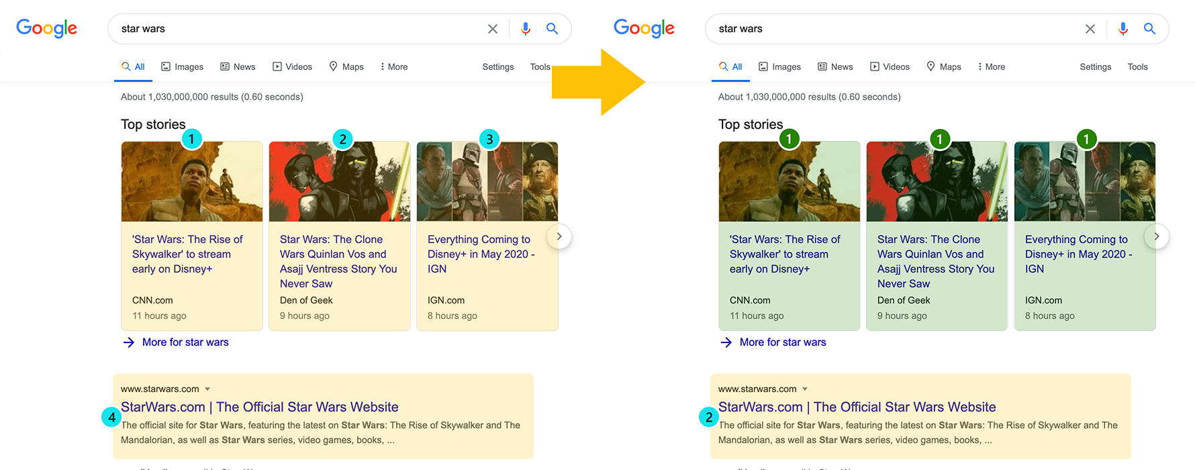Click 'IGN.com' source in the green card
Image resolution: width=1195 pixels, height=470 pixels.
coord(1043,300)
